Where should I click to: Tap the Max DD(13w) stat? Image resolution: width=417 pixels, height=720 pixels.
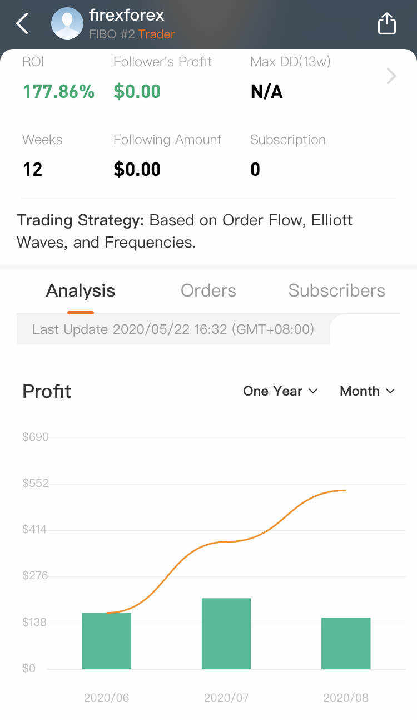pos(290,62)
